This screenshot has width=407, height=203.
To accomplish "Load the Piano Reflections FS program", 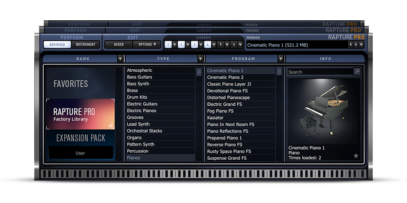I will click(241, 131).
